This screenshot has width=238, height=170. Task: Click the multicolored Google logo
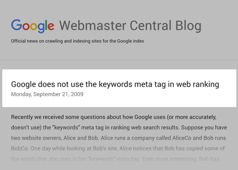33,26
